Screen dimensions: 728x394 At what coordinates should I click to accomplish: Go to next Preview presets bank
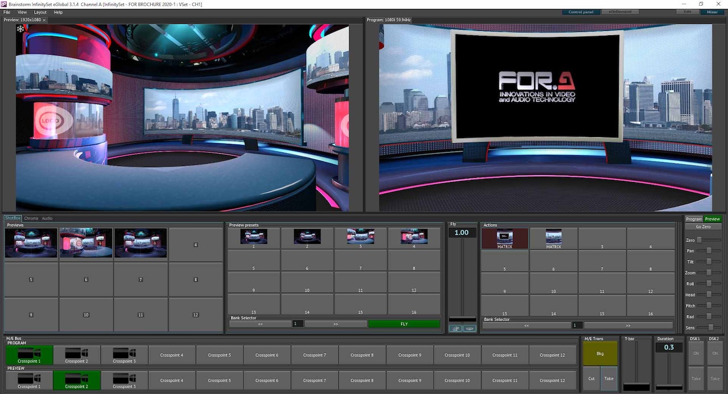(336, 324)
